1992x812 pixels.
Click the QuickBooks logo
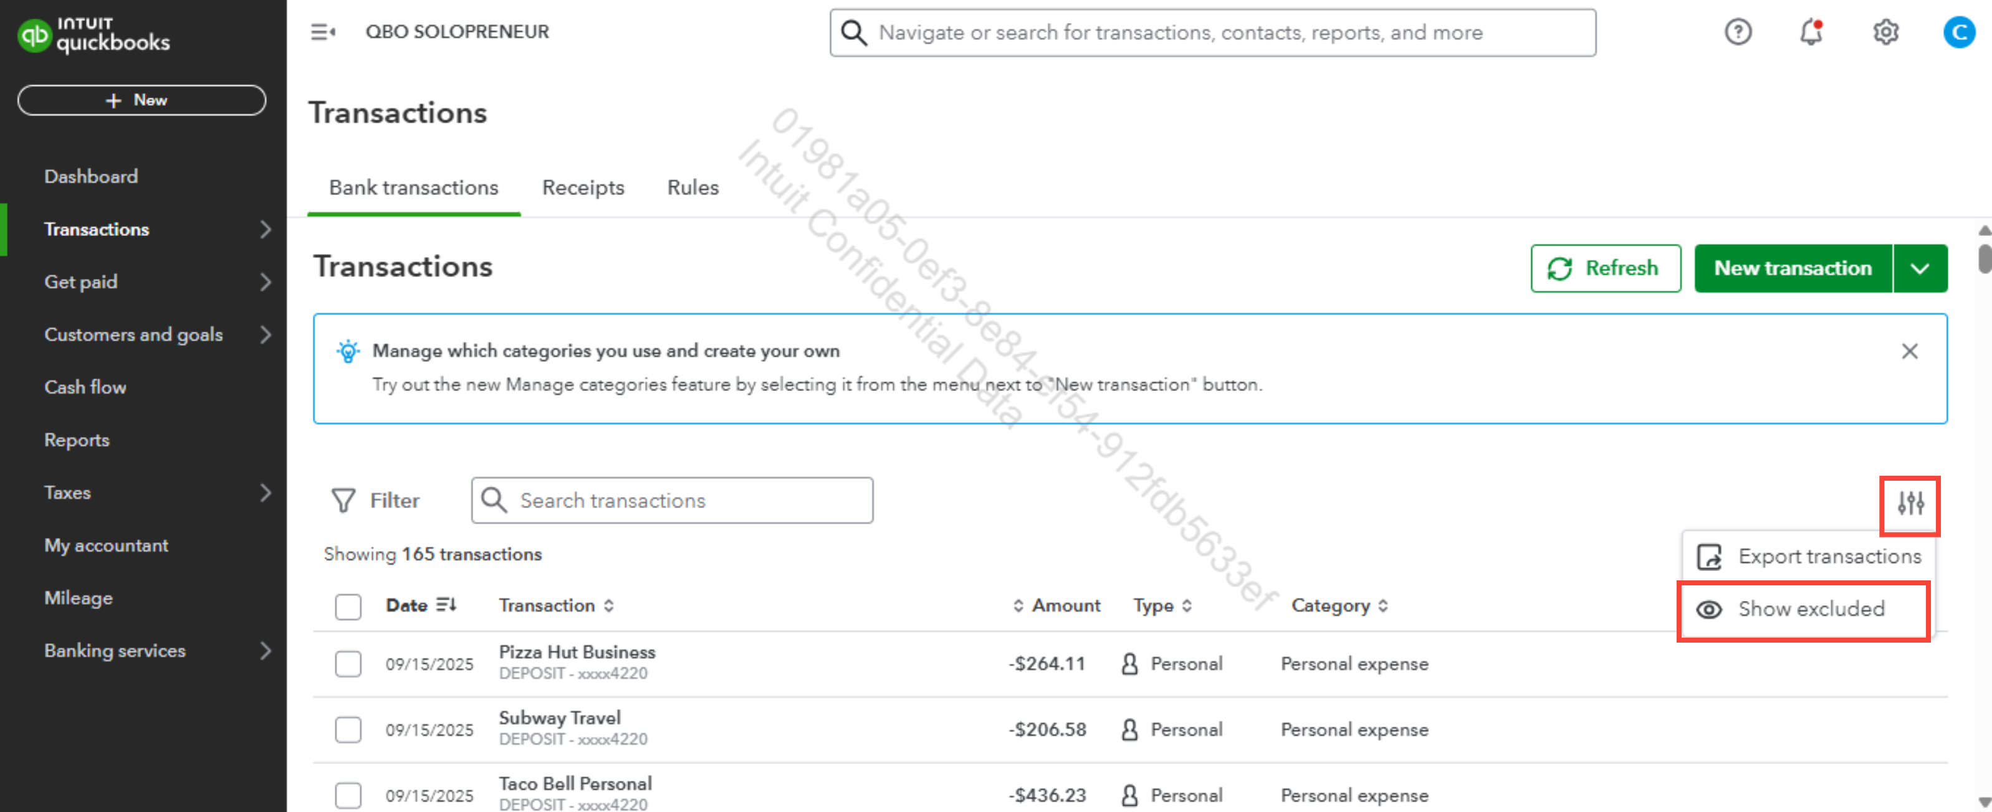tap(93, 35)
